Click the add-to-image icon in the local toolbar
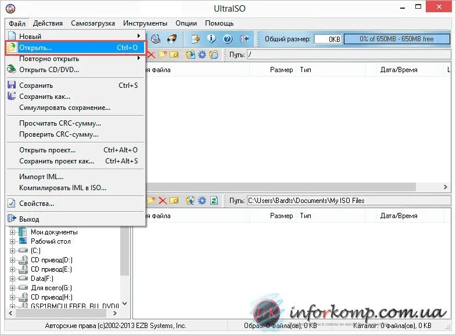 click(191, 201)
